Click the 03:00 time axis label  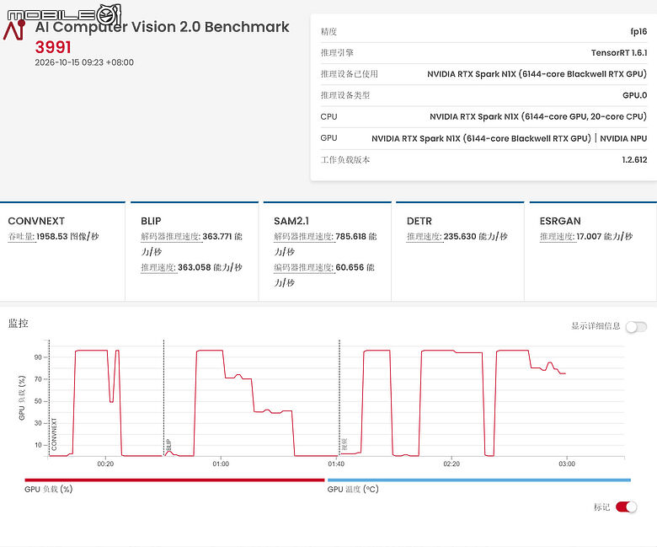tap(567, 464)
